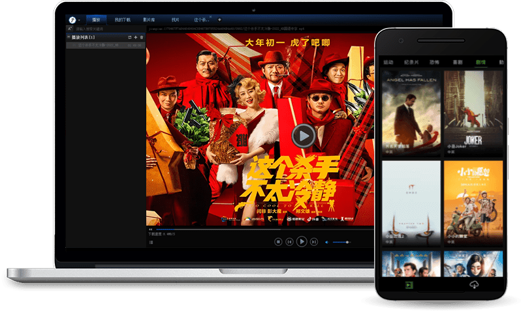
Task: Select the 运动 category on the phone
Action: pos(388,62)
